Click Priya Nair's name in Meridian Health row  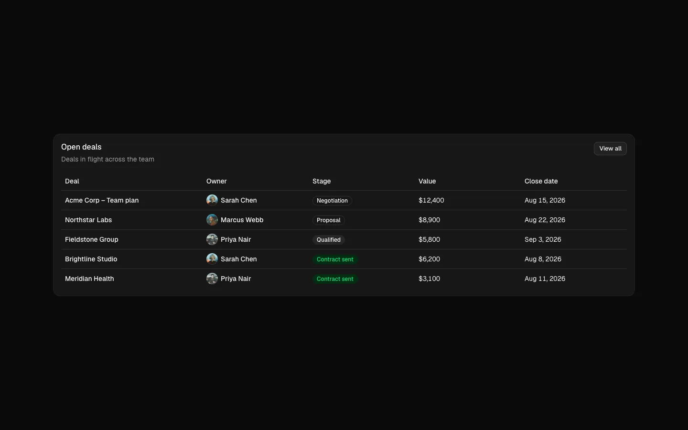point(236,279)
